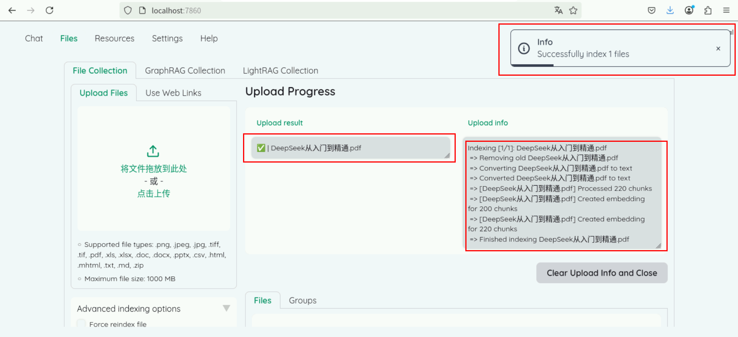Viewport: 738px width, 337px height.
Task: Go back with the browser back arrow
Action: 12,10
